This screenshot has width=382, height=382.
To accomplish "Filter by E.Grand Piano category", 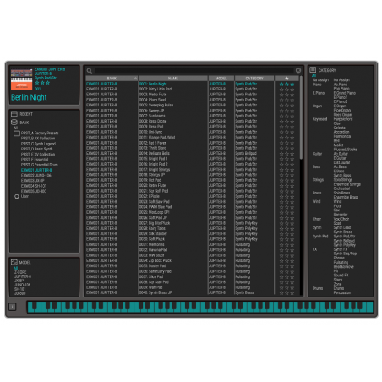I will point(345,93).
